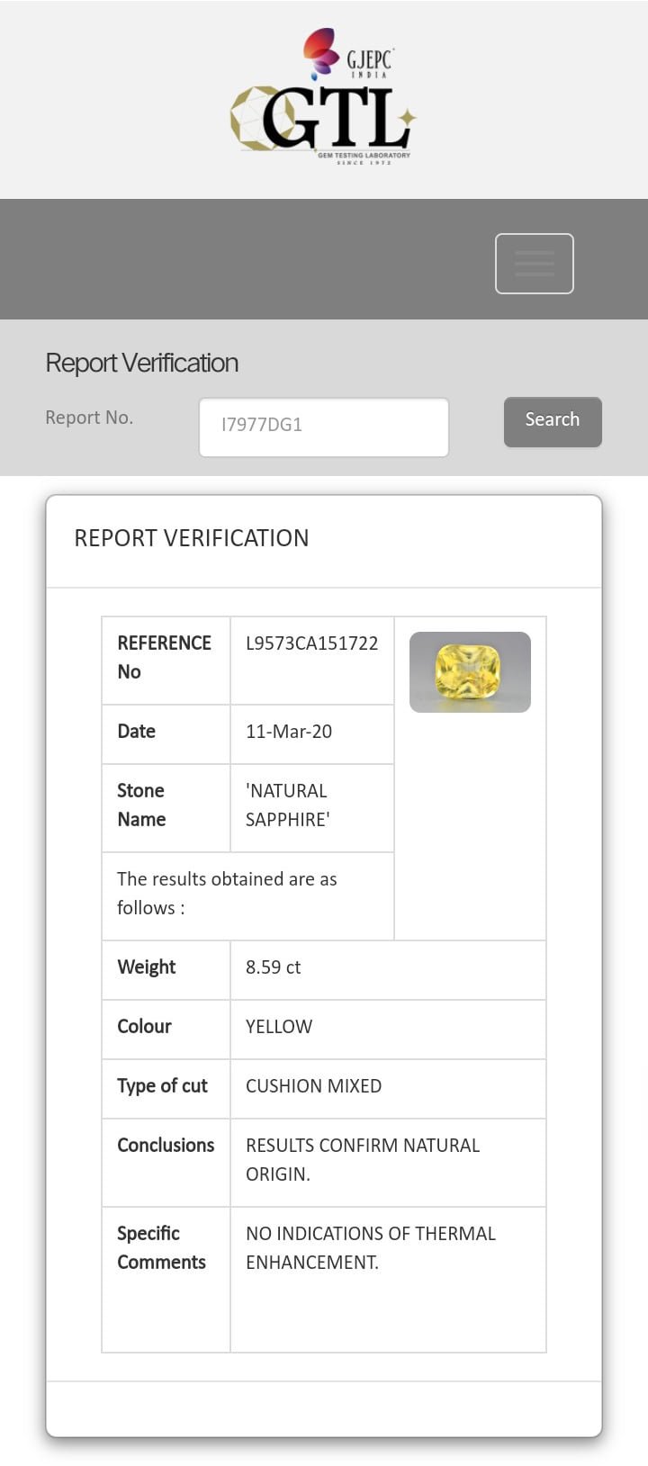
Task: Click the Type of cut row label
Action: pyautogui.click(x=162, y=1086)
